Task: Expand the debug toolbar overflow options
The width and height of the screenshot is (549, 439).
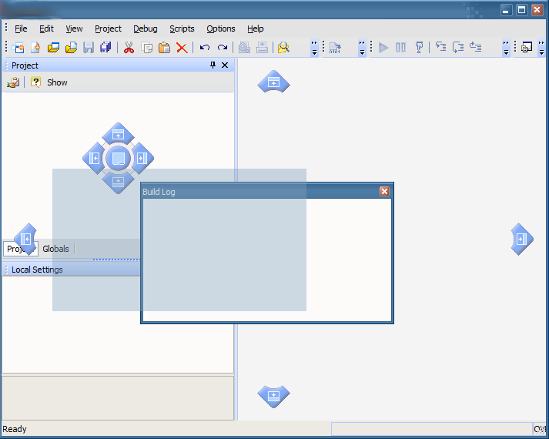Action: coord(506,48)
